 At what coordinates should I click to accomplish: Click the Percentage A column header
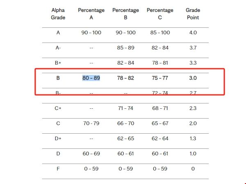tap(91, 14)
